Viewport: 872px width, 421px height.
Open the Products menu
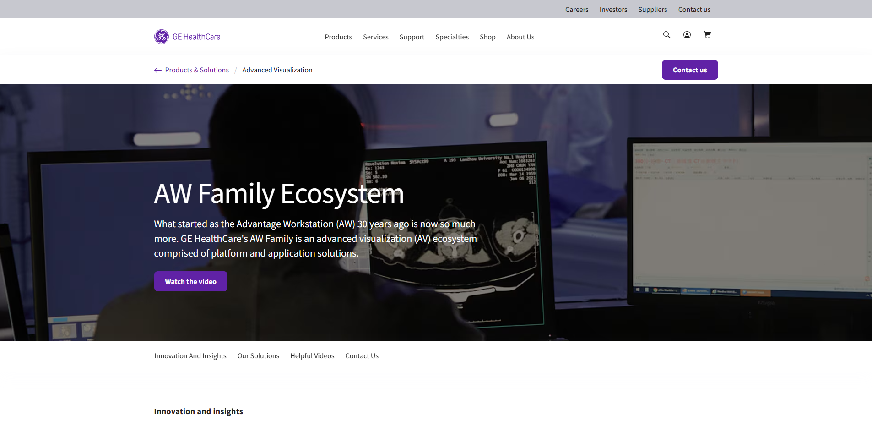click(338, 37)
